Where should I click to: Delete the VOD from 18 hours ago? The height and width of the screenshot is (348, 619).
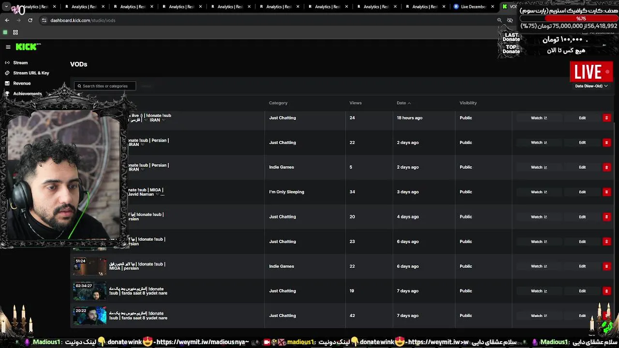pos(606,118)
